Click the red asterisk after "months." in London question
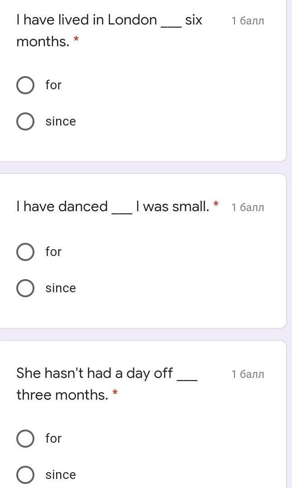The image size is (292, 488). click(x=76, y=40)
